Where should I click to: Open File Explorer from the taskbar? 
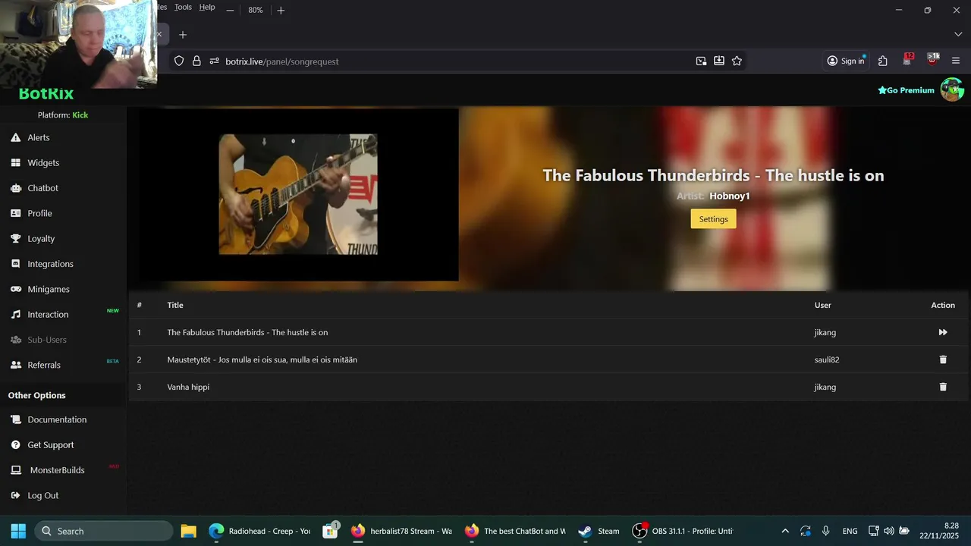tap(188, 531)
